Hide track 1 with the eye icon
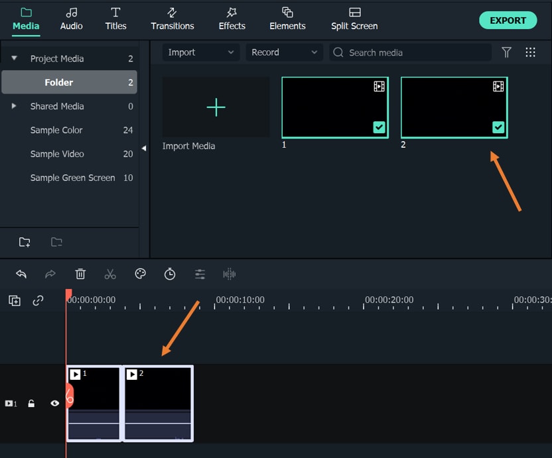This screenshot has height=458, width=552. 54,403
